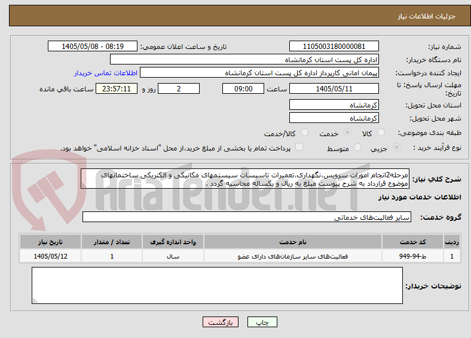471x338 pixels.
Task: Click the response deadline date 1405/05/11 field
Action: tap(334, 88)
